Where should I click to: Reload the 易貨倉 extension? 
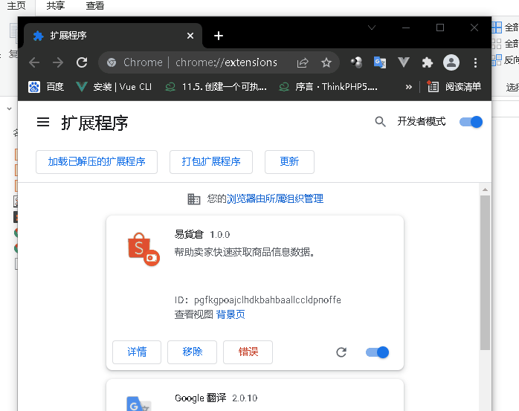(x=341, y=352)
